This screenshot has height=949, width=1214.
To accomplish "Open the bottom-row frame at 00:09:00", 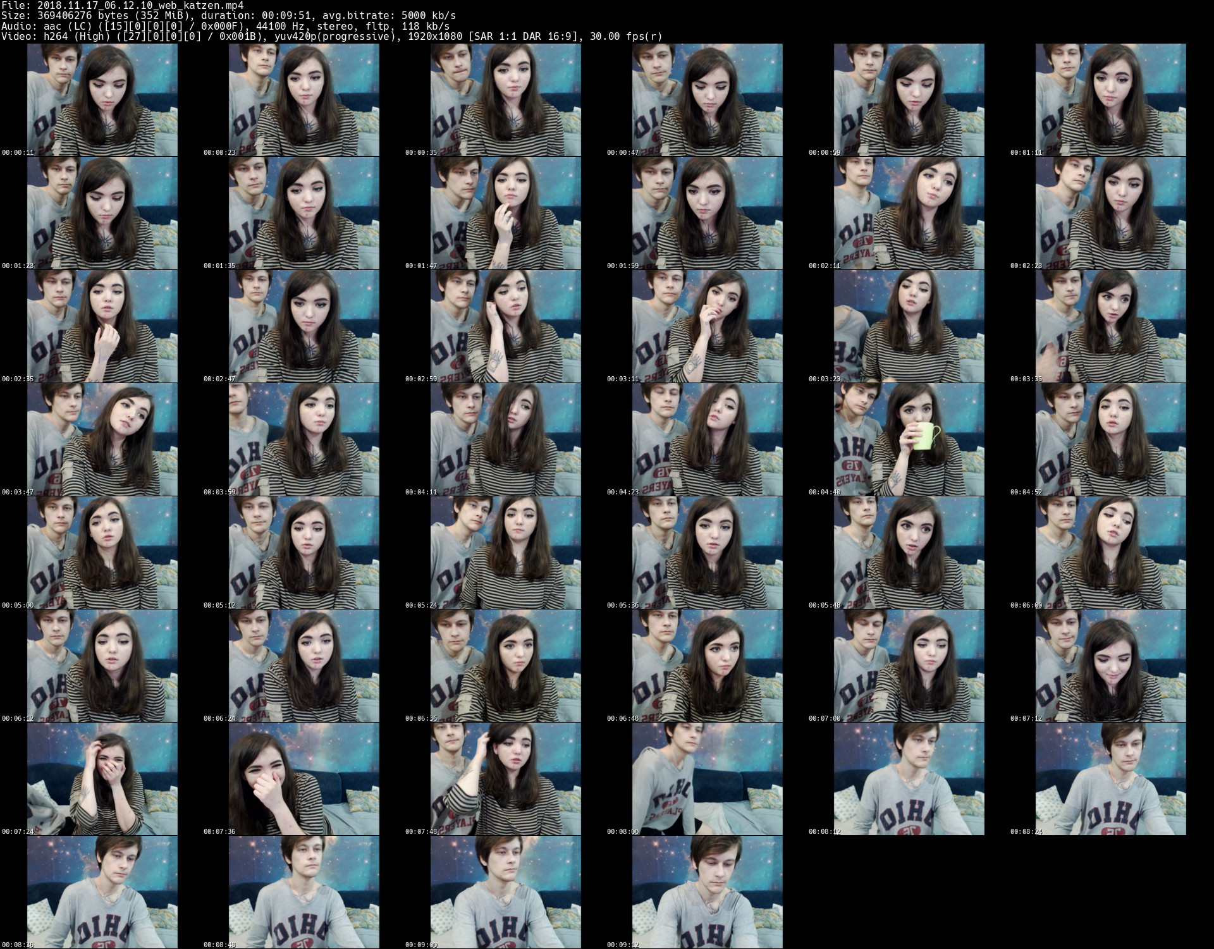I will (505, 892).
